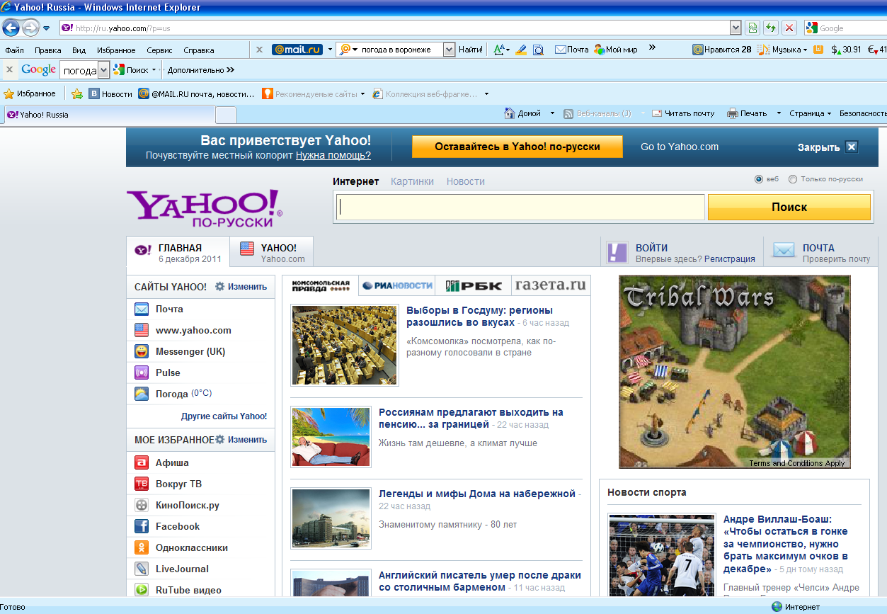
Task: Click the red Stop loading icon
Action: [789, 28]
